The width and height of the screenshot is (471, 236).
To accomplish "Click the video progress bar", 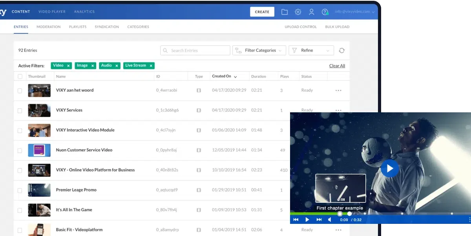I will (x=380, y=214).
